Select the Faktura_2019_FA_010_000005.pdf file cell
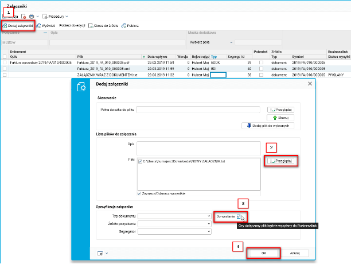This screenshot has height=268, width=351. point(103,63)
